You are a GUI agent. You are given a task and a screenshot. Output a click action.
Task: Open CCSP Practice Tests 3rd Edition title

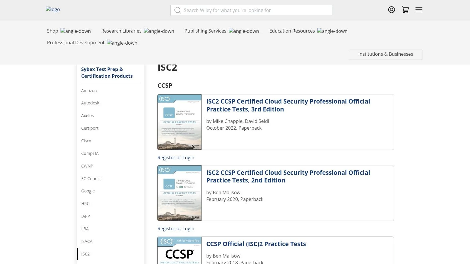[288, 106]
